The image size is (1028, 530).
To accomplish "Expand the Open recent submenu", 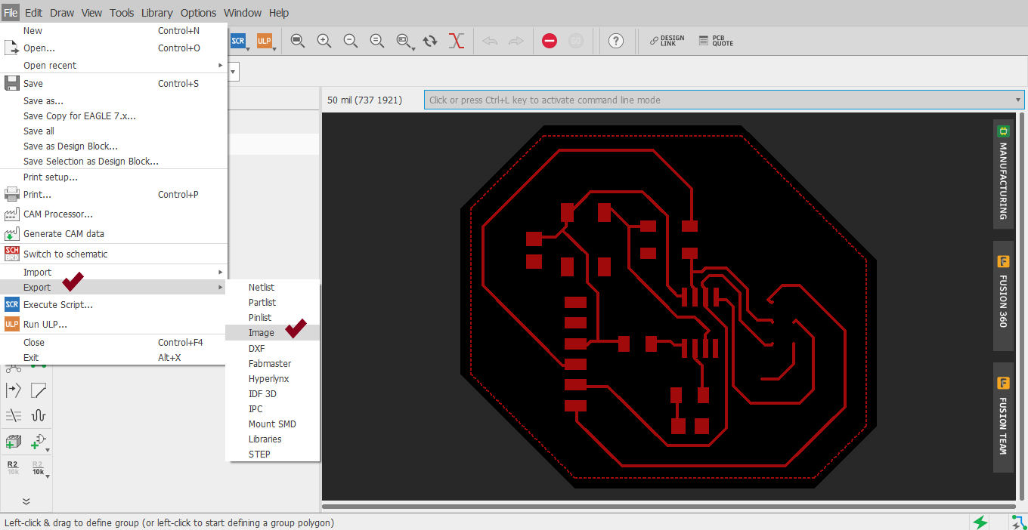I will click(113, 65).
